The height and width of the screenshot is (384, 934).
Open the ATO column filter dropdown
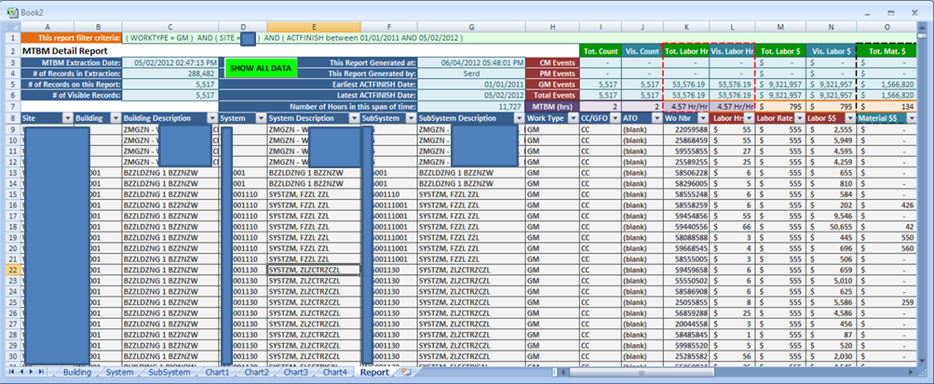click(657, 118)
